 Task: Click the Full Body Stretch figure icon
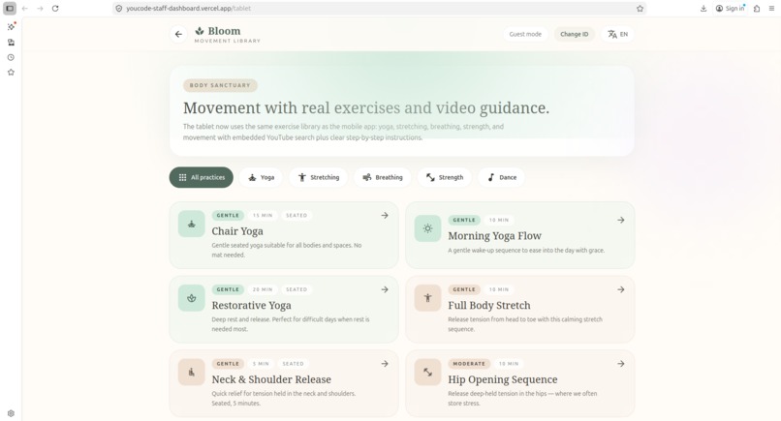427,298
